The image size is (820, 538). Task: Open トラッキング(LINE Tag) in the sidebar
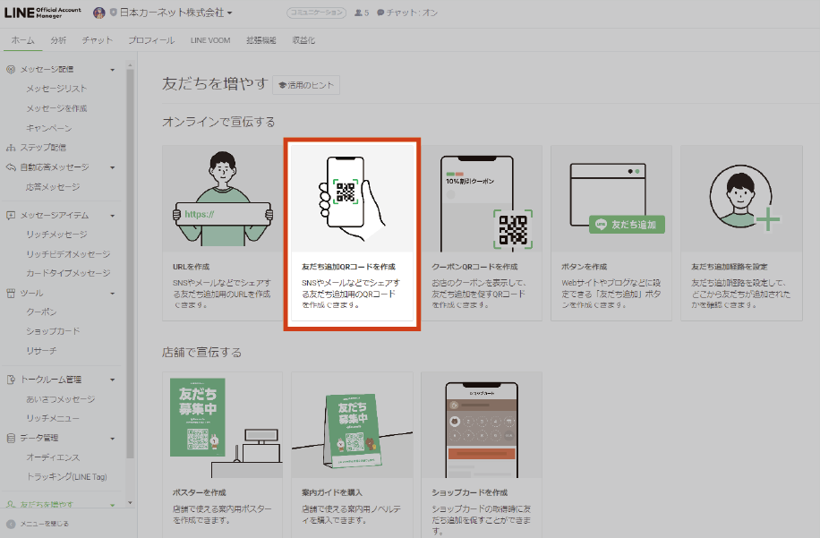pyautogui.click(x=66, y=477)
